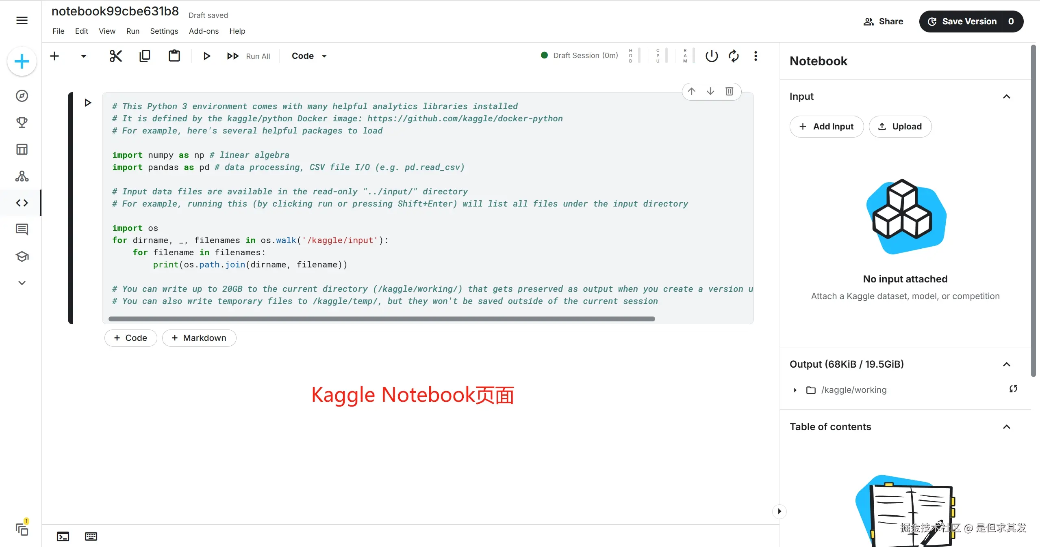This screenshot has width=1040, height=547.
Task: Delete the cell with the trash icon
Action: click(x=729, y=91)
